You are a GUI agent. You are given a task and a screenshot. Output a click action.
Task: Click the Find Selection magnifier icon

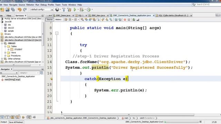(x=82, y=20)
